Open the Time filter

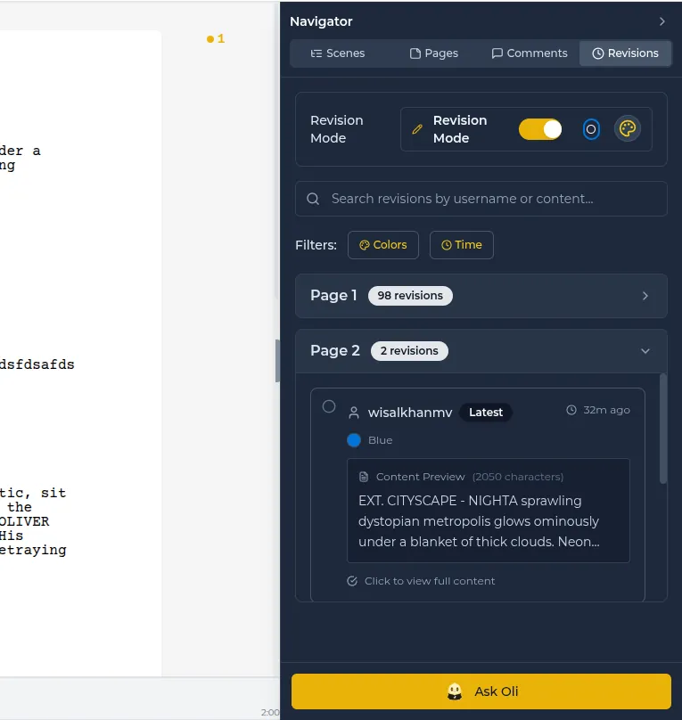pyautogui.click(x=462, y=245)
